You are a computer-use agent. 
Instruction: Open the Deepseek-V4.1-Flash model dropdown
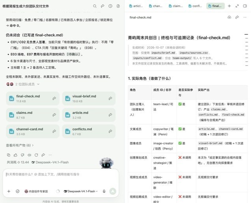81,191
